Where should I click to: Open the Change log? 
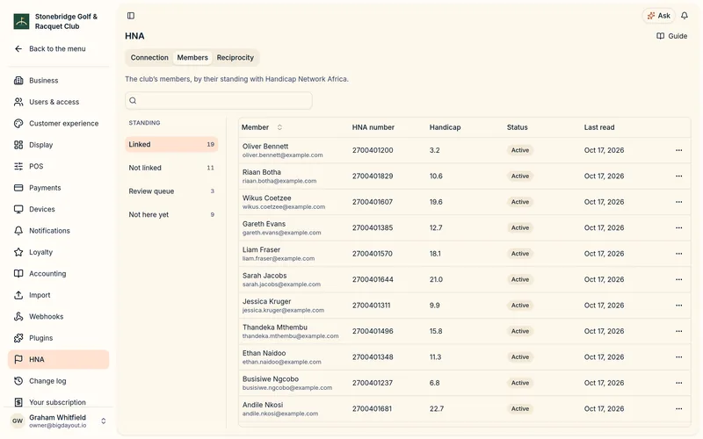pos(58,381)
